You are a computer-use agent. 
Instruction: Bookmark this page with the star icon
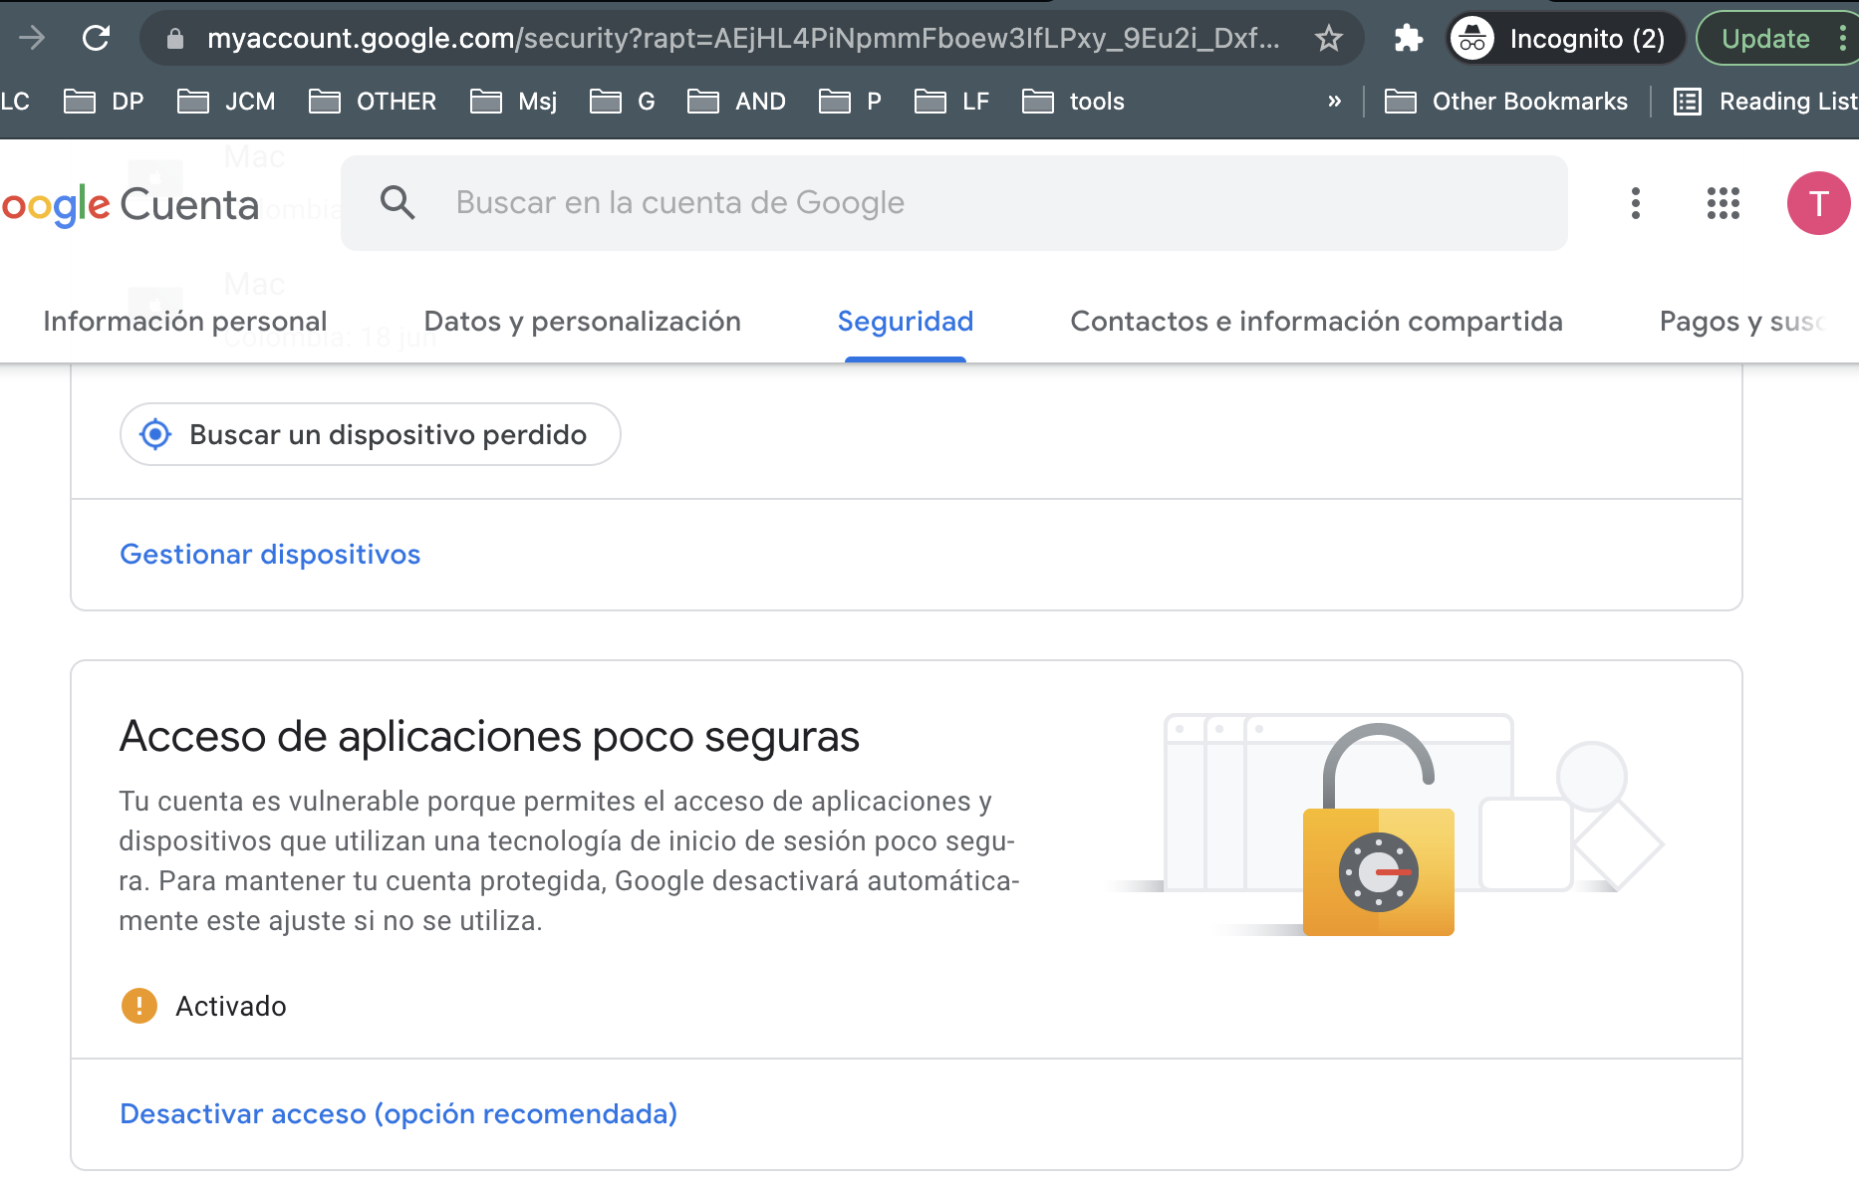click(x=1329, y=39)
